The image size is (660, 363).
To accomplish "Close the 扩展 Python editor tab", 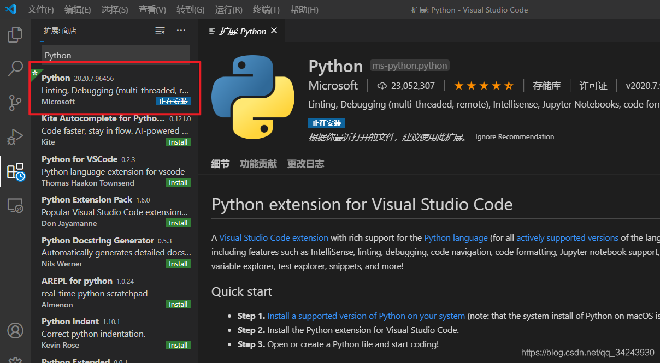I will click(274, 31).
